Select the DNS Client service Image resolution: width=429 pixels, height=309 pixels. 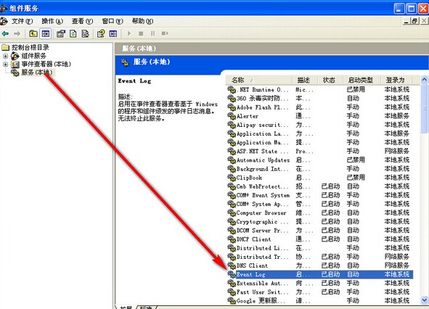point(319,265)
